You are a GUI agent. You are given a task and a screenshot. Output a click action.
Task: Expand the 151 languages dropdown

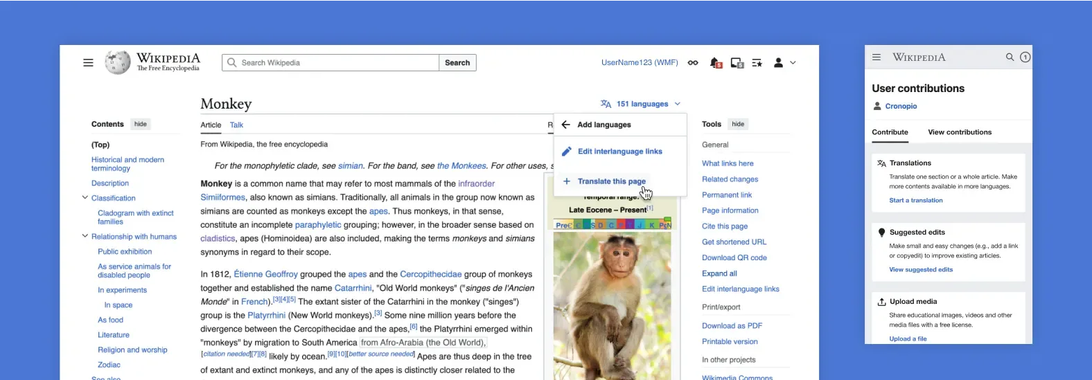pos(641,104)
